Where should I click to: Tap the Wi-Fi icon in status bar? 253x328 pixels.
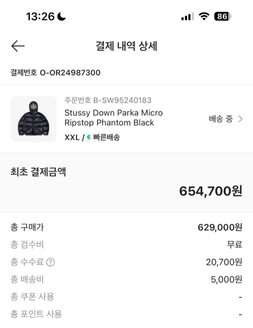[204, 16]
